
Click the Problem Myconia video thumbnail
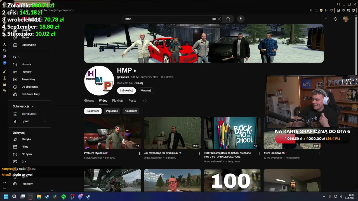click(x=112, y=133)
